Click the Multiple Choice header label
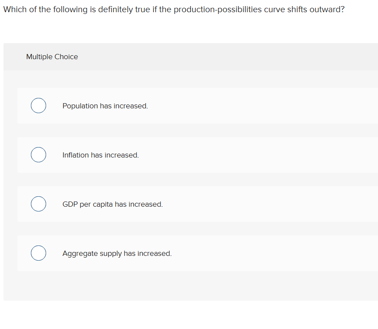The width and height of the screenshot is (378, 329). 52,57
